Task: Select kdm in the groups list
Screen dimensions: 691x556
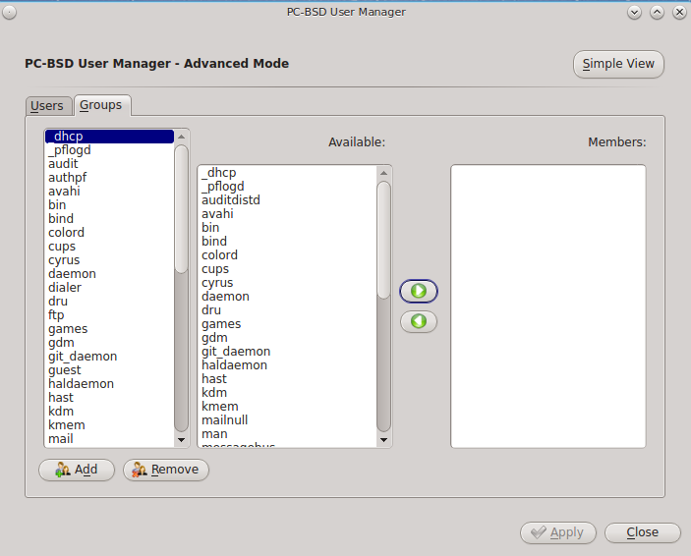Action: tap(109, 411)
